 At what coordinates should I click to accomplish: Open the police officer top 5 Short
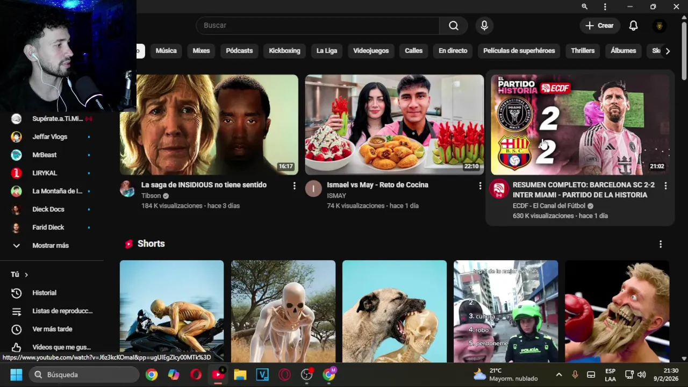506,312
